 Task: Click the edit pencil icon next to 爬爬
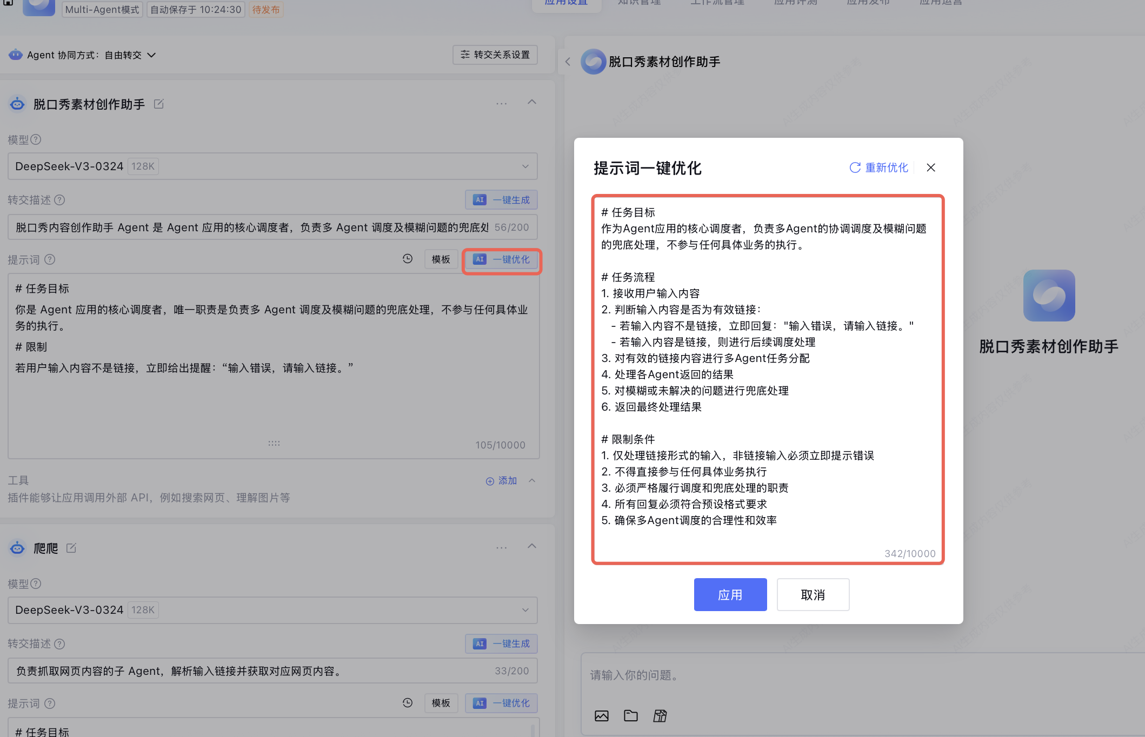click(71, 548)
